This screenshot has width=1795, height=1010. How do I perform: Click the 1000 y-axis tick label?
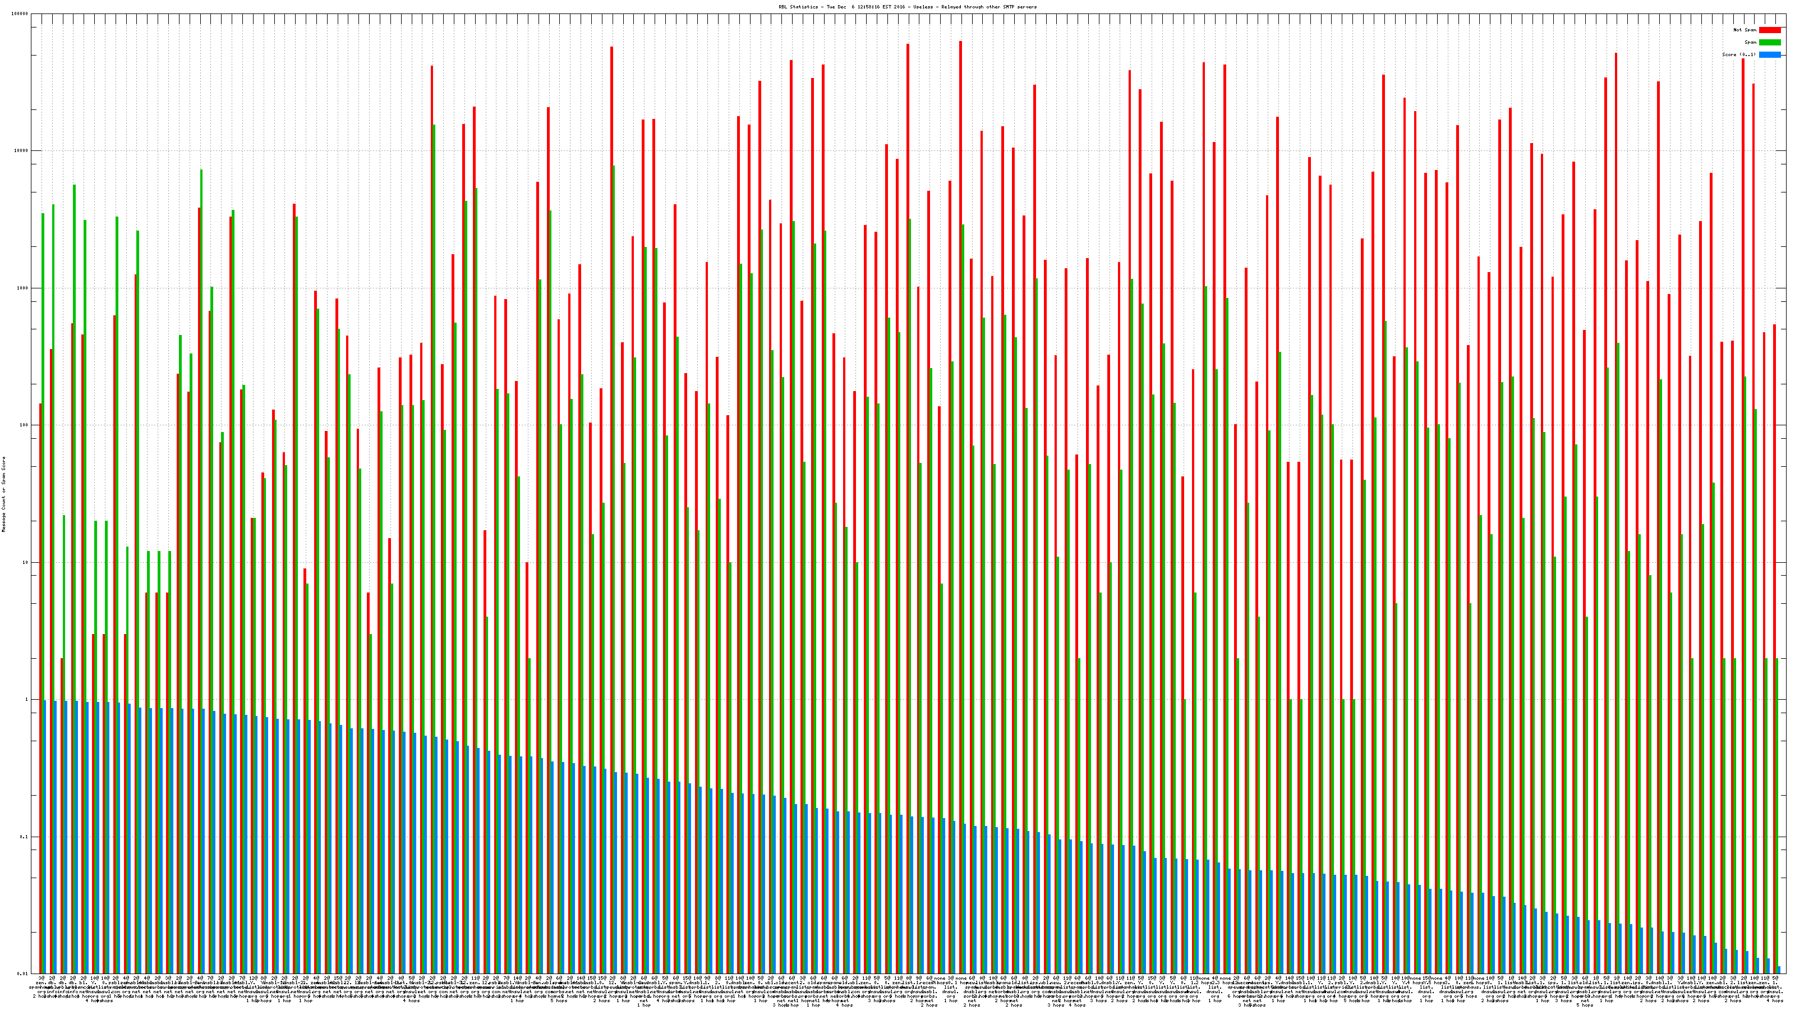tap(23, 288)
